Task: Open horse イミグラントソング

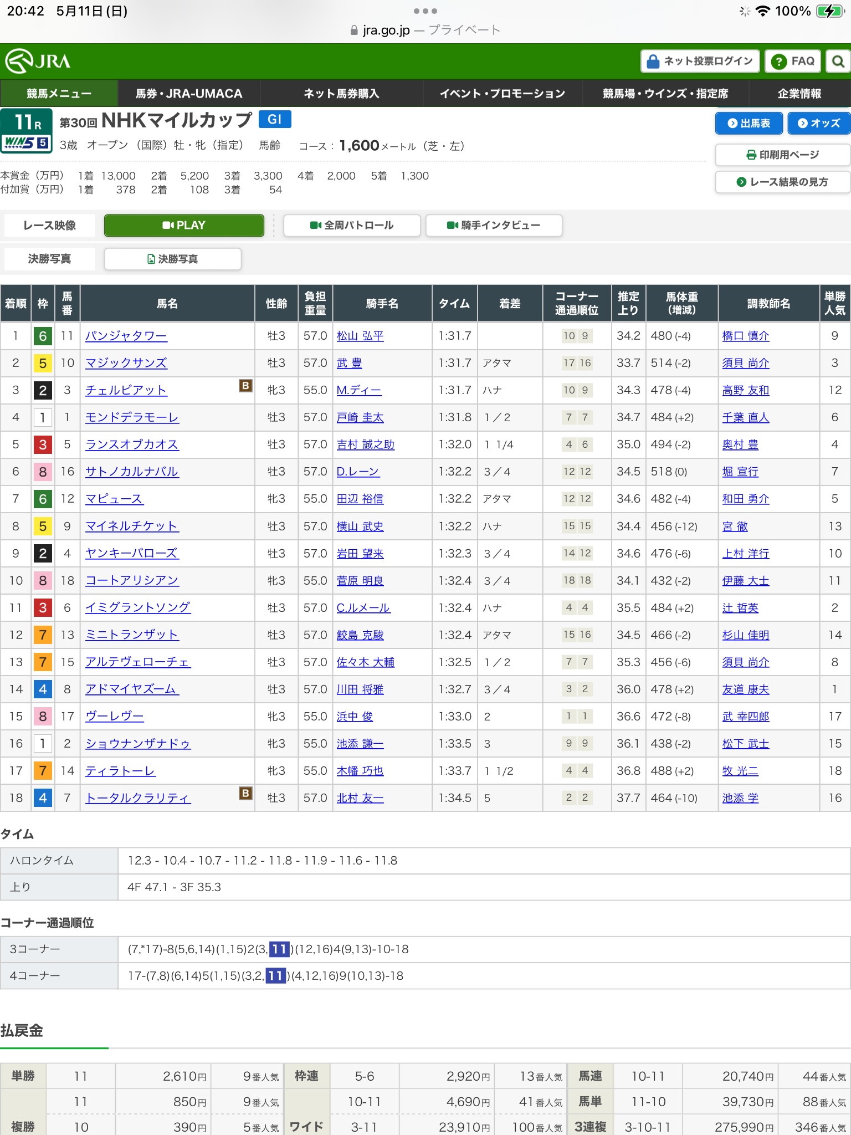Action: click(x=138, y=607)
